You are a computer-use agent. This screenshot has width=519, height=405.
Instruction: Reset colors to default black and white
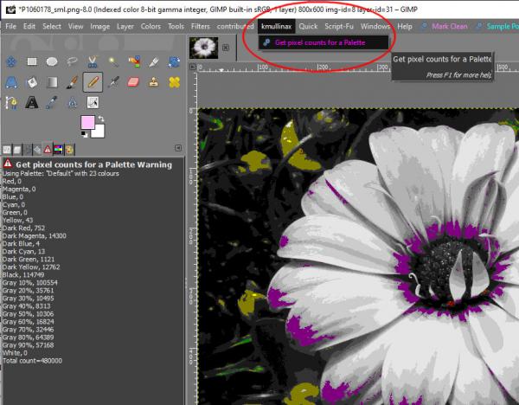click(84, 134)
